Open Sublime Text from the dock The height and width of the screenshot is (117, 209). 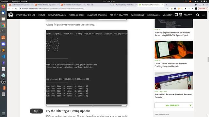tap(3, 50)
